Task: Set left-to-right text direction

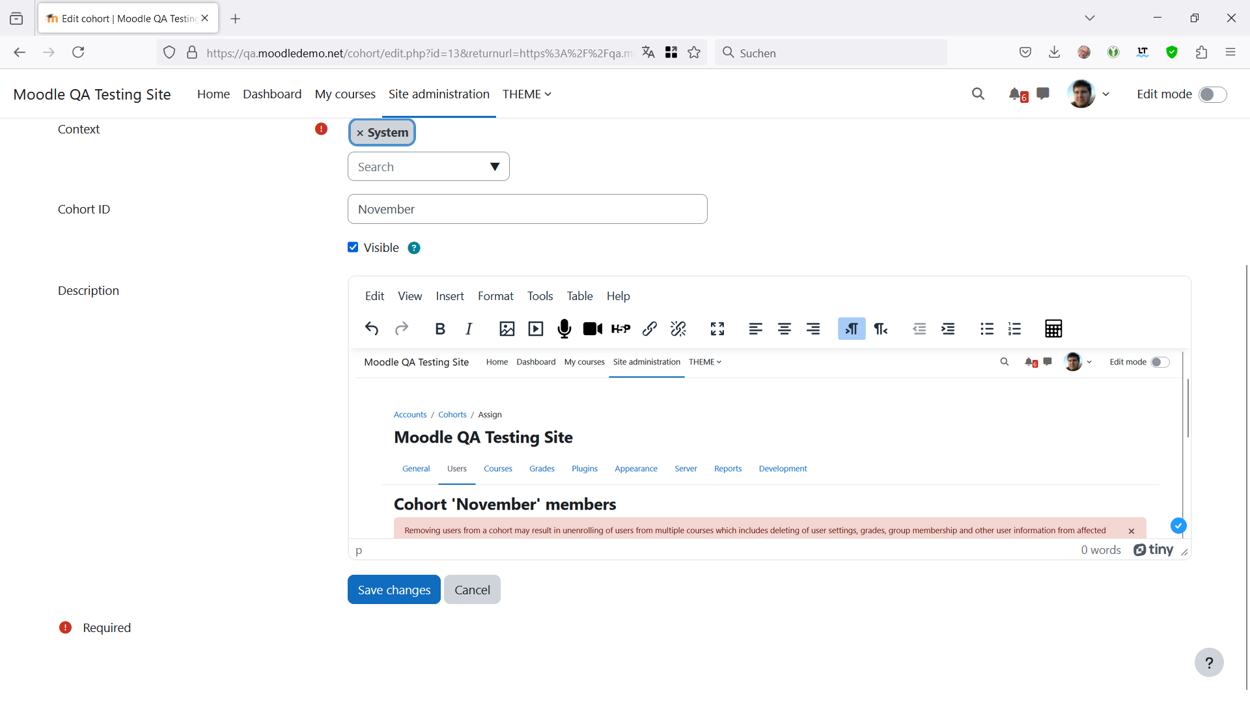Action: (x=852, y=329)
